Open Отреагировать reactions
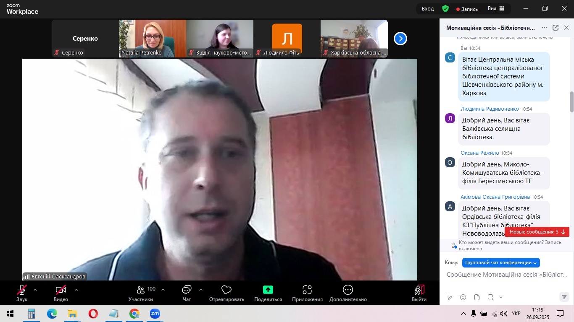This screenshot has width=574, height=322. click(226, 293)
